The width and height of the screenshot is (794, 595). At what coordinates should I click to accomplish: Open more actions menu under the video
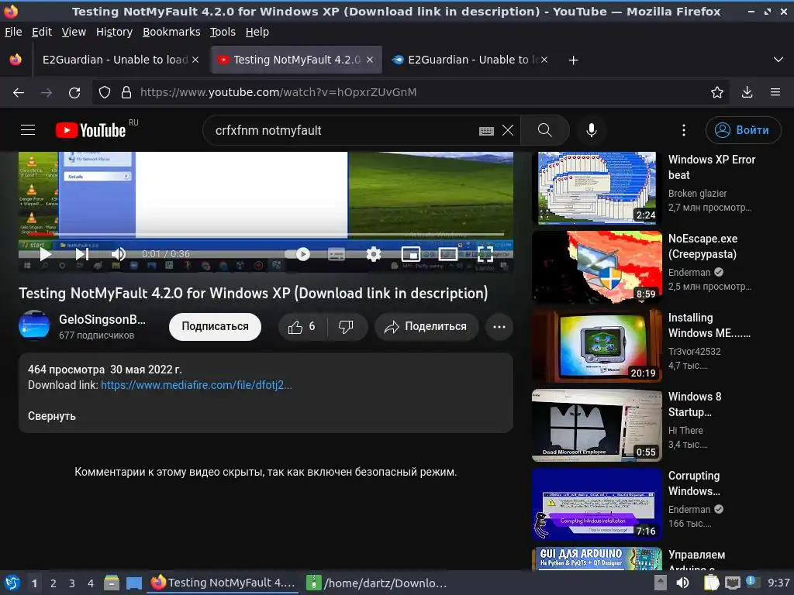(x=499, y=327)
